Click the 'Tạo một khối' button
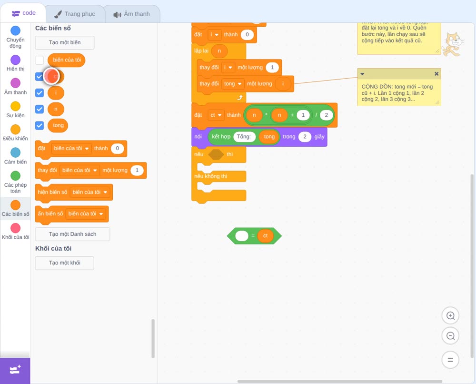The width and height of the screenshot is (476, 384). coord(65,263)
